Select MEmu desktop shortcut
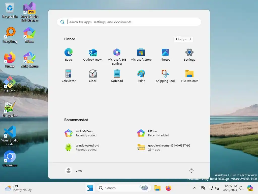This screenshot has width=258, height=194. 29,35
